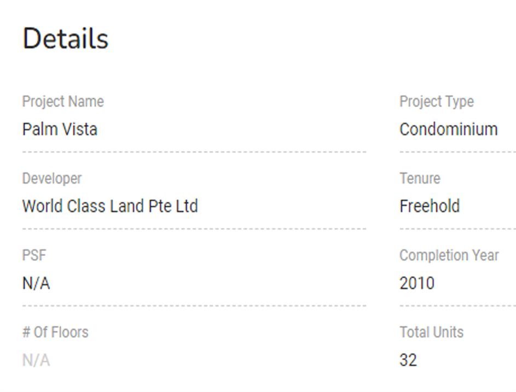Select the 32 total units value

(x=408, y=361)
